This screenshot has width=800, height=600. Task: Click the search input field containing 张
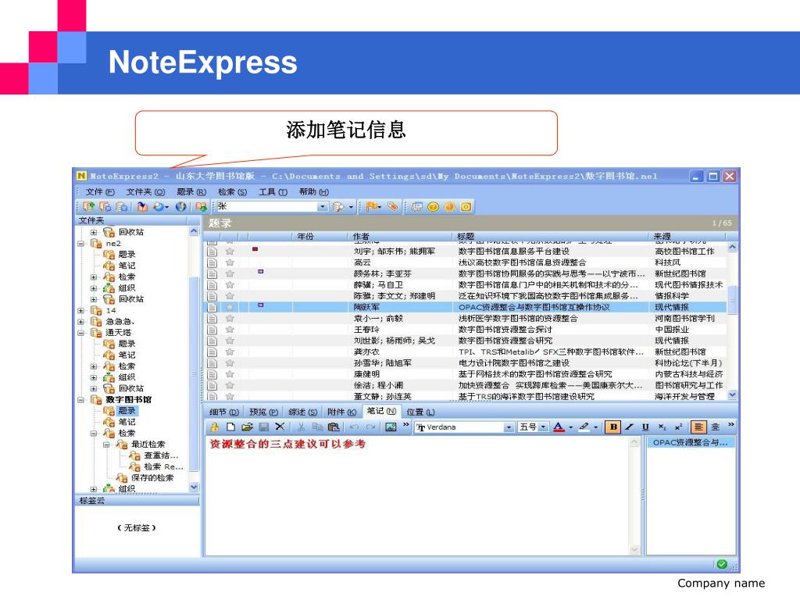(267, 206)
